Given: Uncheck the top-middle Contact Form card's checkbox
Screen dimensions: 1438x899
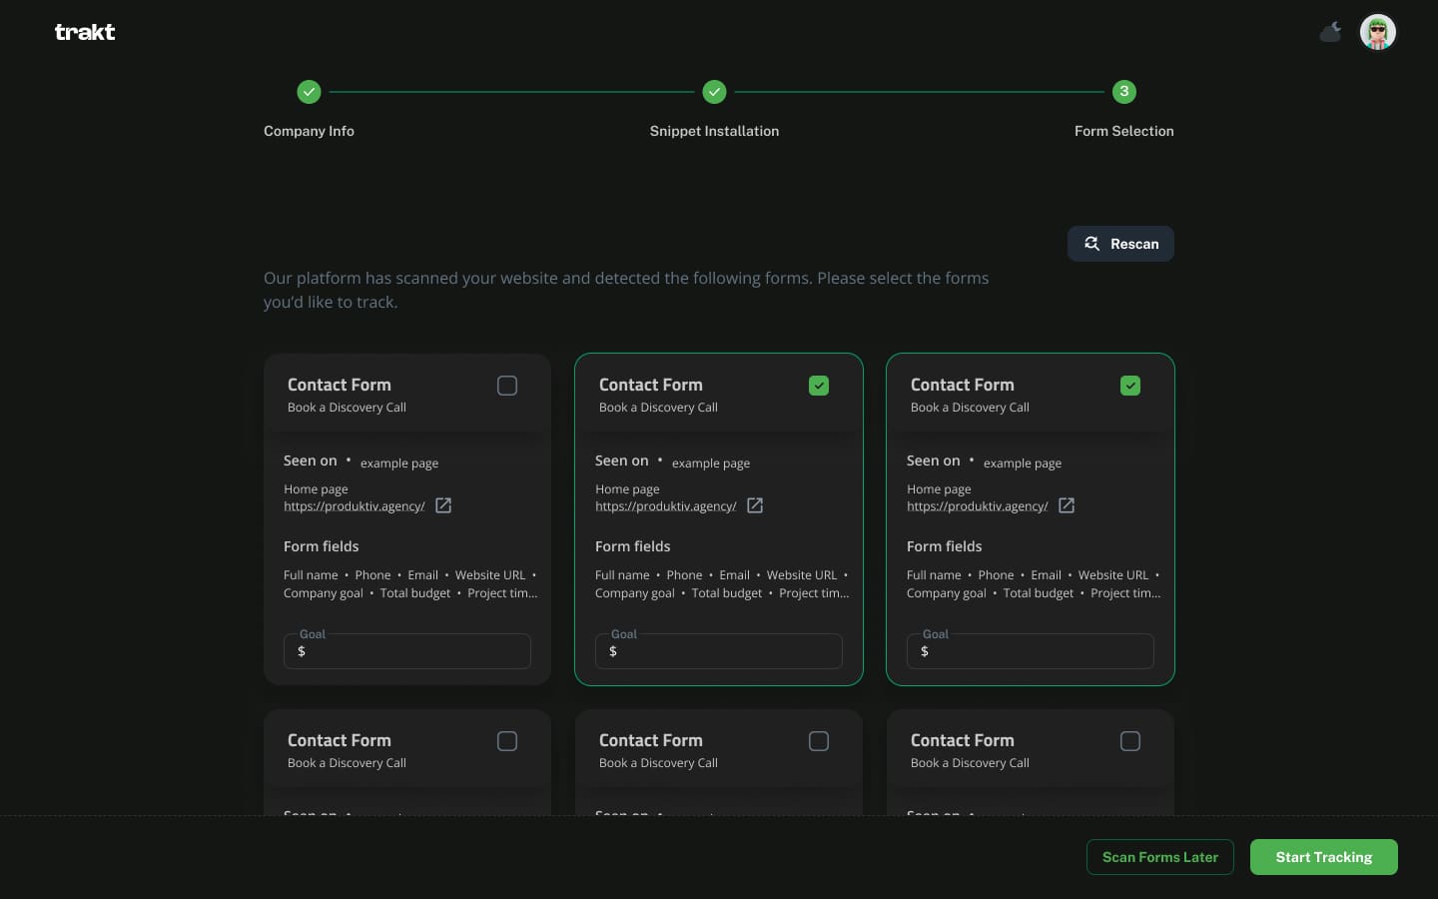Looking at the screenshot, I should (x=819, y=386).
